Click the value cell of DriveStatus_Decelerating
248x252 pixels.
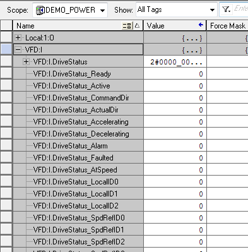pos(175,134)
